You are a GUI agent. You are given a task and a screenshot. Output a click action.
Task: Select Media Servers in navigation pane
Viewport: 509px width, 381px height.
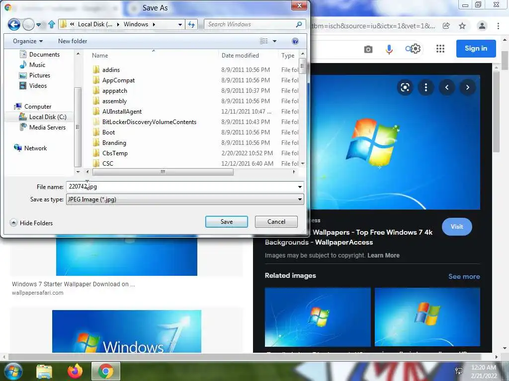[x=43, y=127]
